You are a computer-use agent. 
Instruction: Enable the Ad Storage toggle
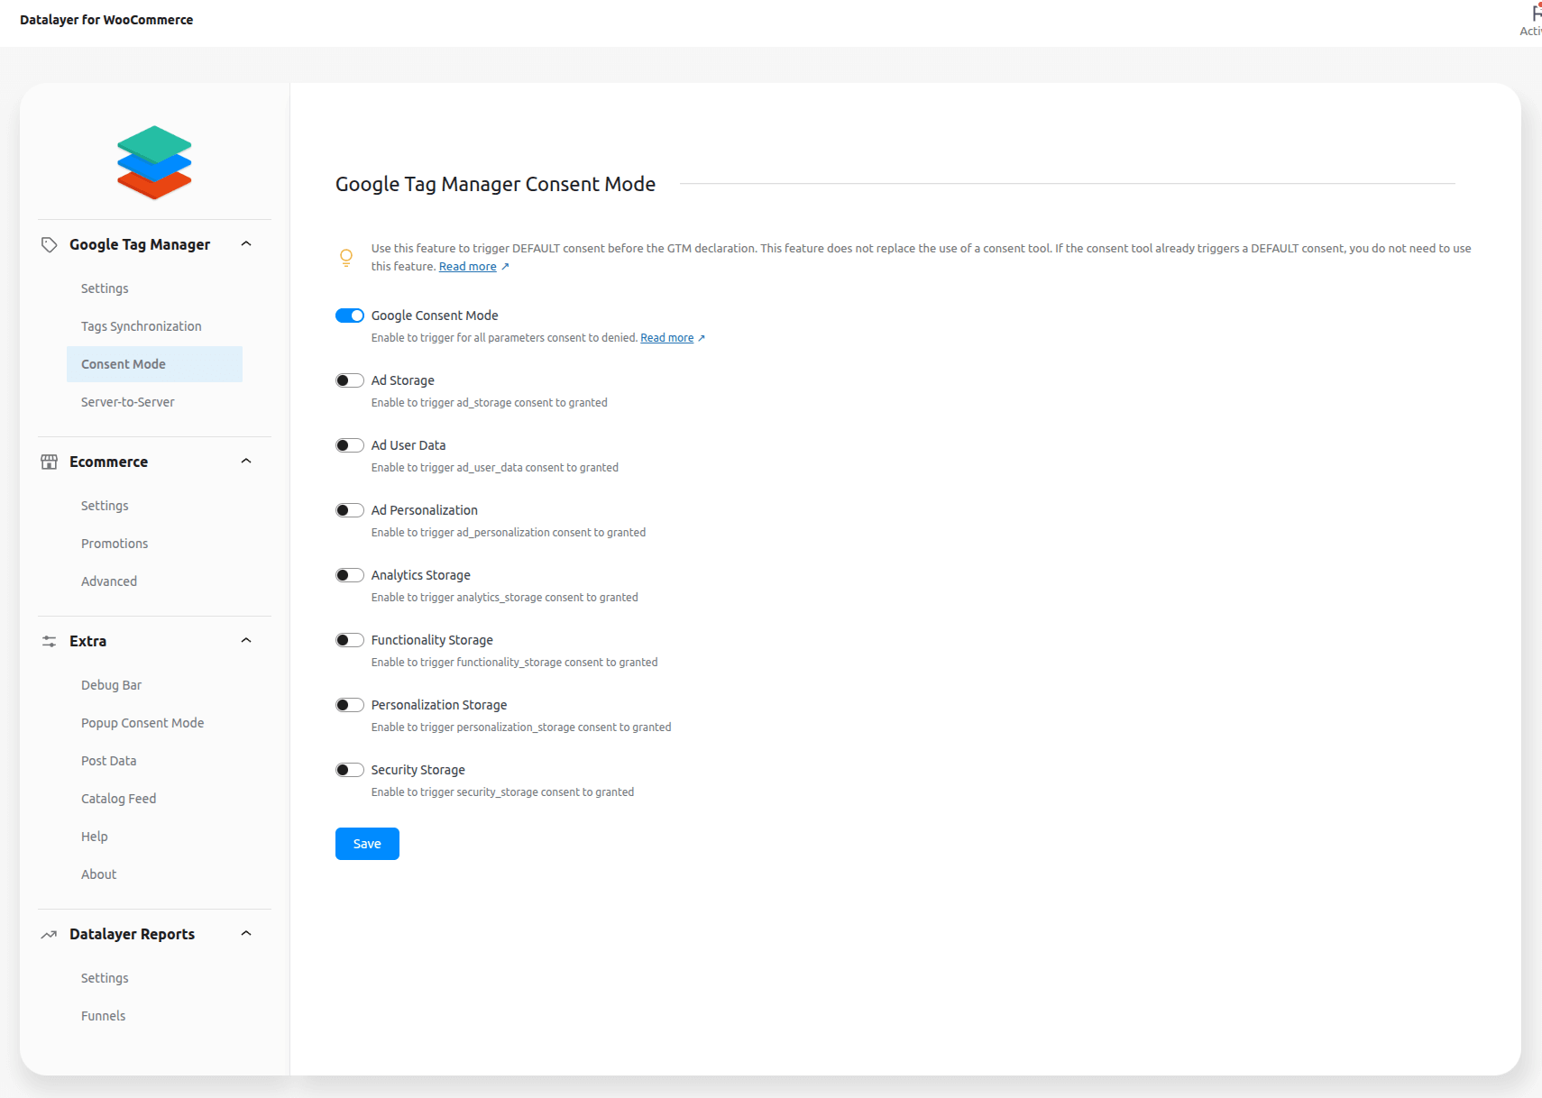point(350,380)
